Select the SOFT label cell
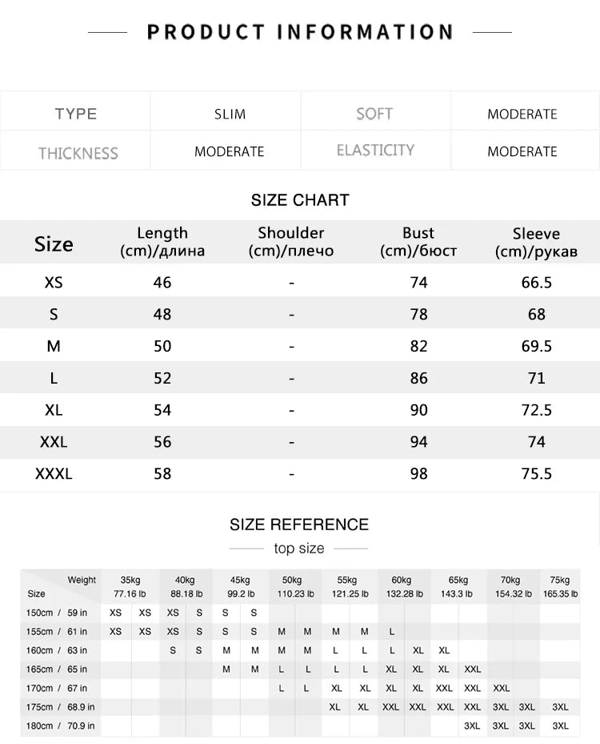The width and height of the screenshot is (600, 744). (x=374, y=114)
